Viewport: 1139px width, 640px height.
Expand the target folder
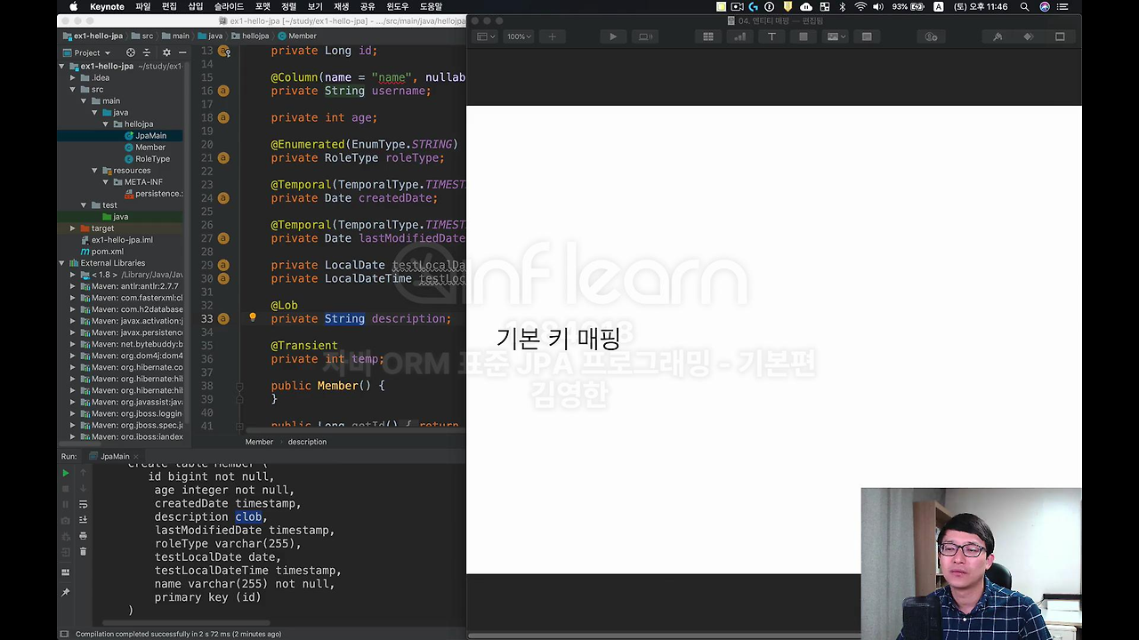pyautogui.click(x=73, y=228)
